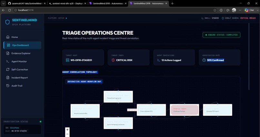Close the sentinel-mind-dfir-vj28 Deployment tab
Image resolution: width=260 pixels, height=137 pixels.
[x=85, y=3]
